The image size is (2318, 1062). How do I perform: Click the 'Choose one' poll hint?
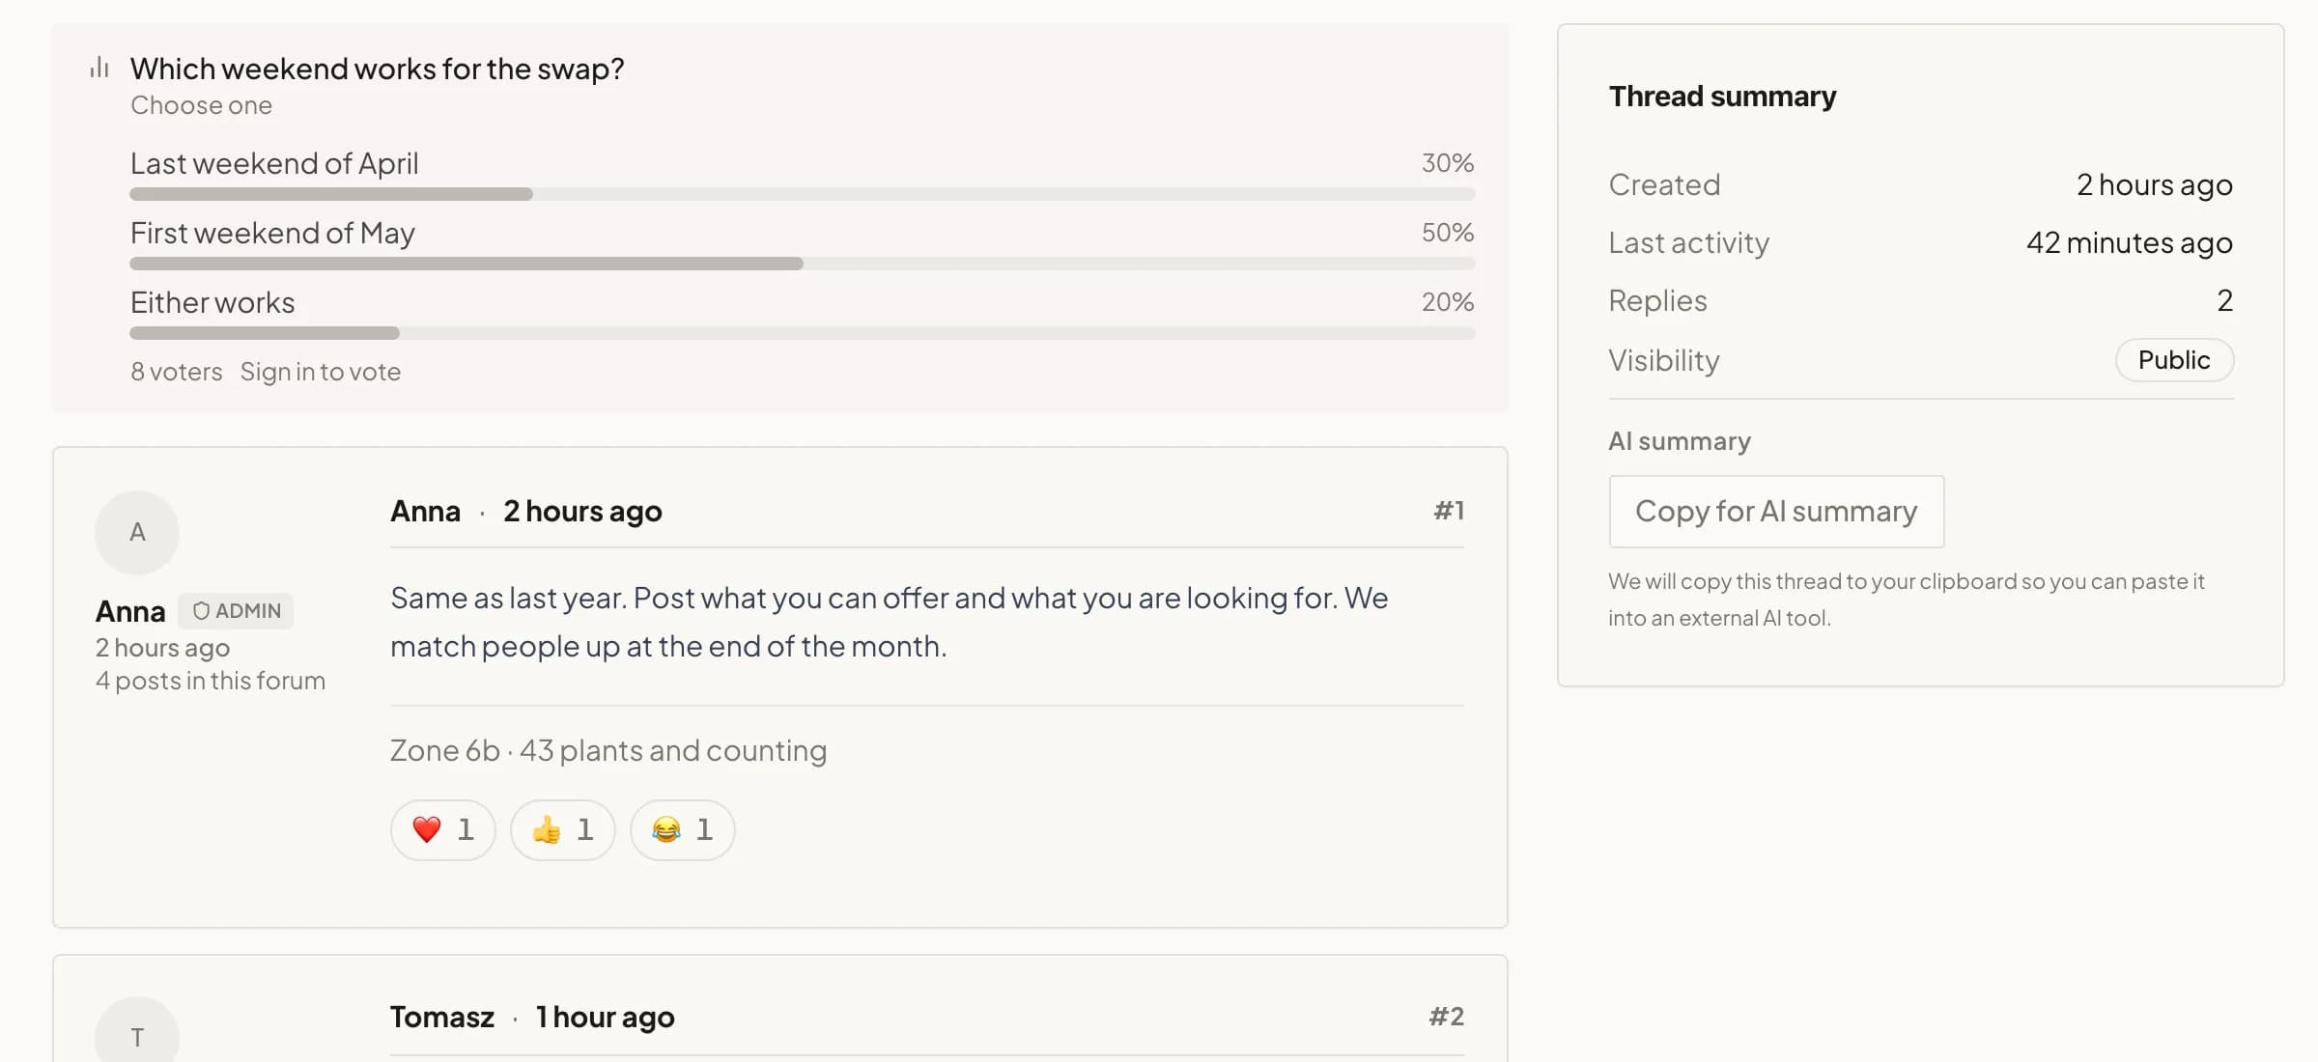pos(202,105)
